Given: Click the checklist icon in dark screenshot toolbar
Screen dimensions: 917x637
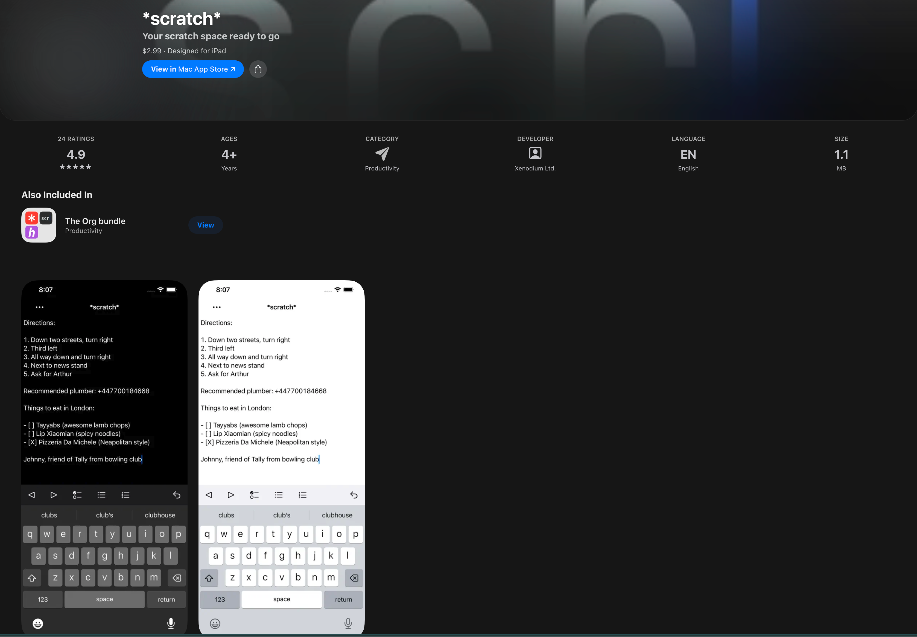Looking at the screenshot, I should coord(77,495).
